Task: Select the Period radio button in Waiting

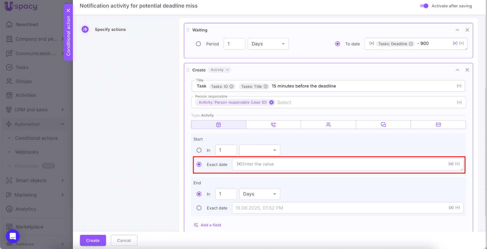Action: [x=198, y=44]
